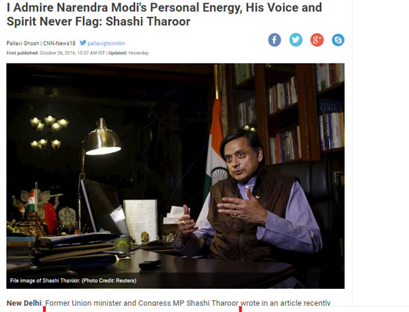Share the article using Skype icon

click(x=338, y=40)
